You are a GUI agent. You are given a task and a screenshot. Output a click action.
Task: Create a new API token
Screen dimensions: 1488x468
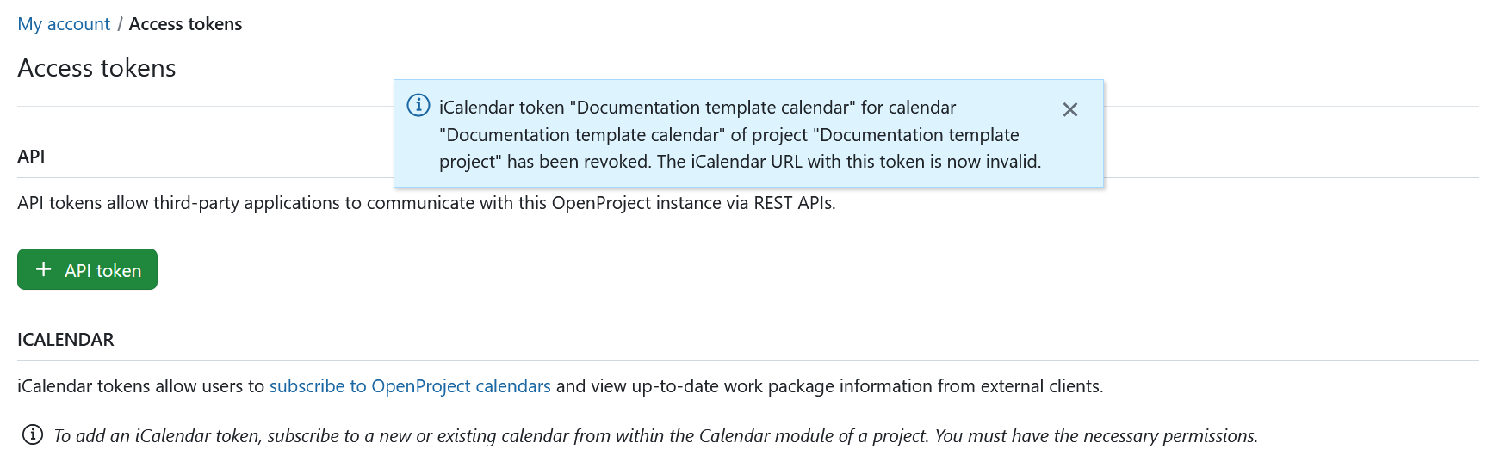point(87,269)
